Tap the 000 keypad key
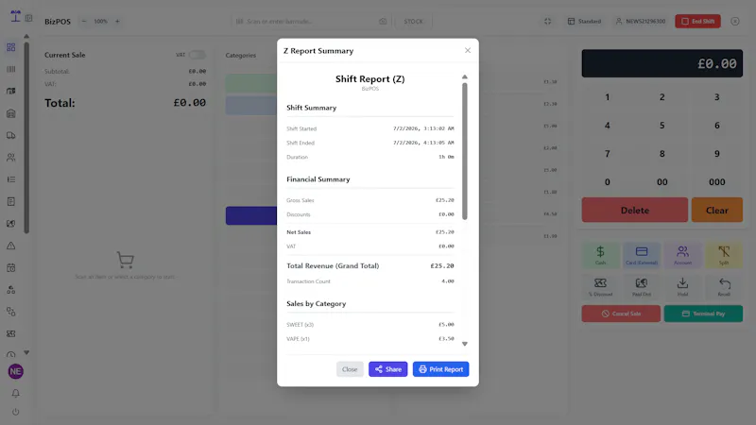 (717, 182)
